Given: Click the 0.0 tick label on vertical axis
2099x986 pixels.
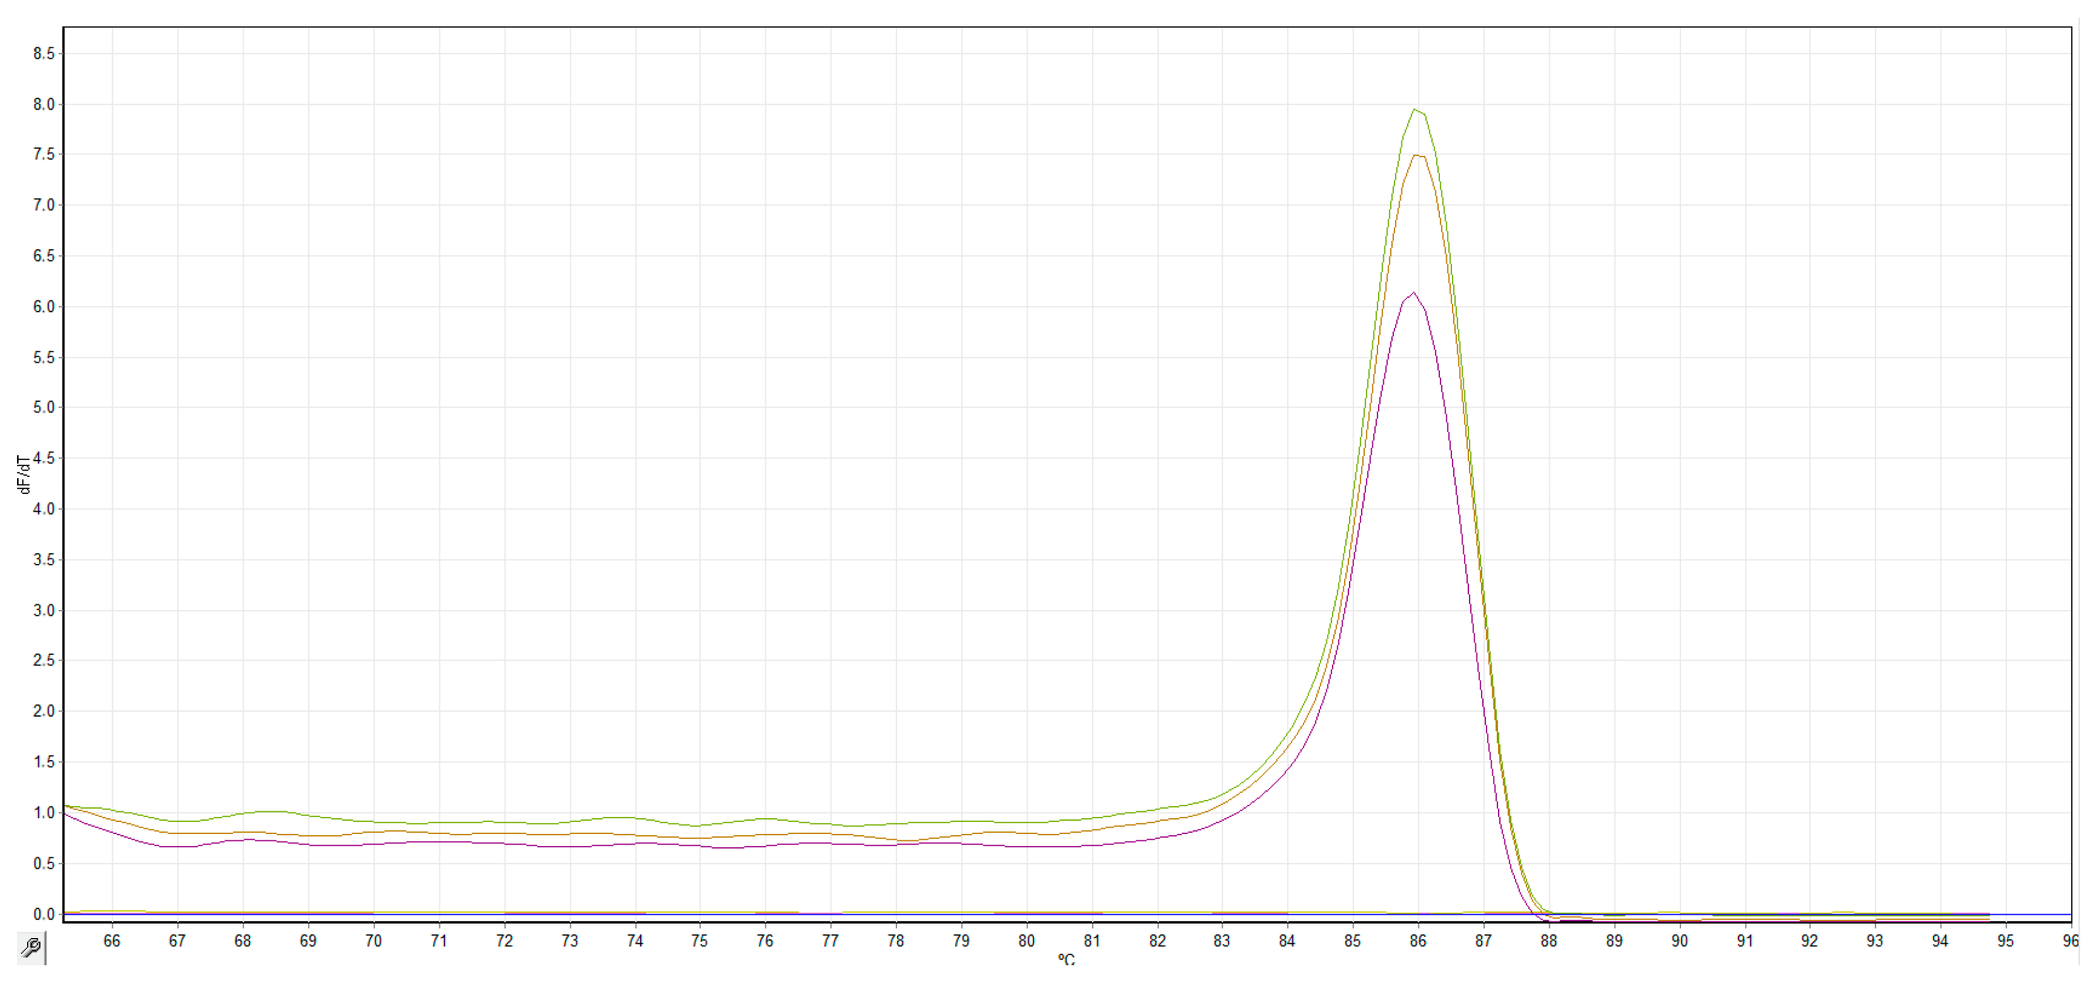Looking at the screenshot, I should [x=44, y=914].
